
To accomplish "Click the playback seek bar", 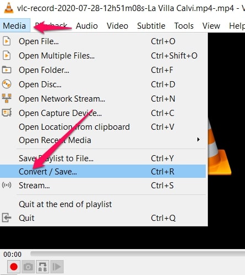I will pyautogui.click(x=138, y=254).
